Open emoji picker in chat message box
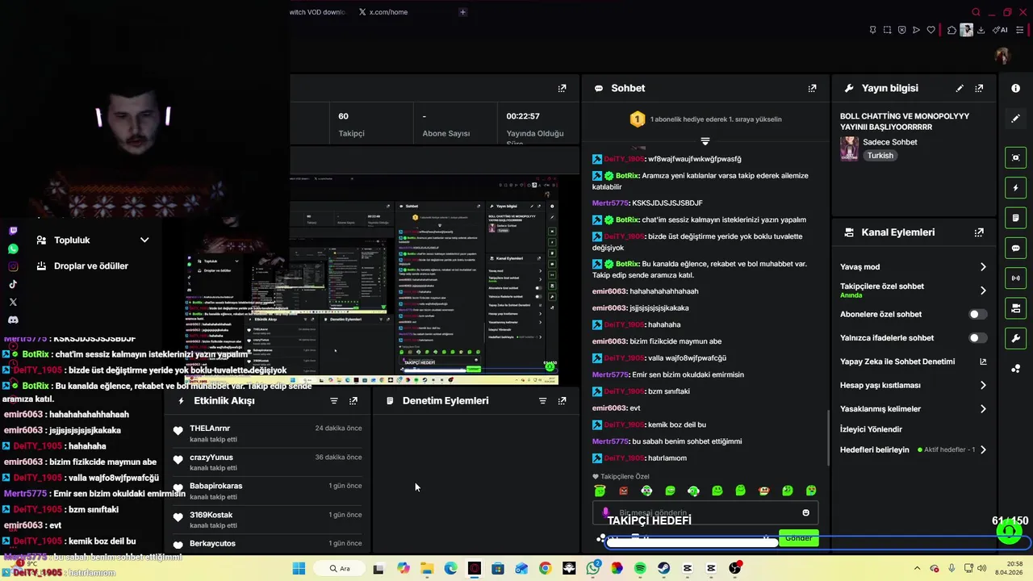Image resolution: width=1033 pixels, height=581 pixels. tap(805, 512)
